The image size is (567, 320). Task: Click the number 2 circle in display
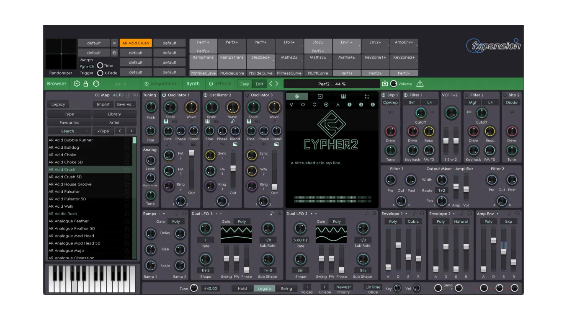[361, 105]
